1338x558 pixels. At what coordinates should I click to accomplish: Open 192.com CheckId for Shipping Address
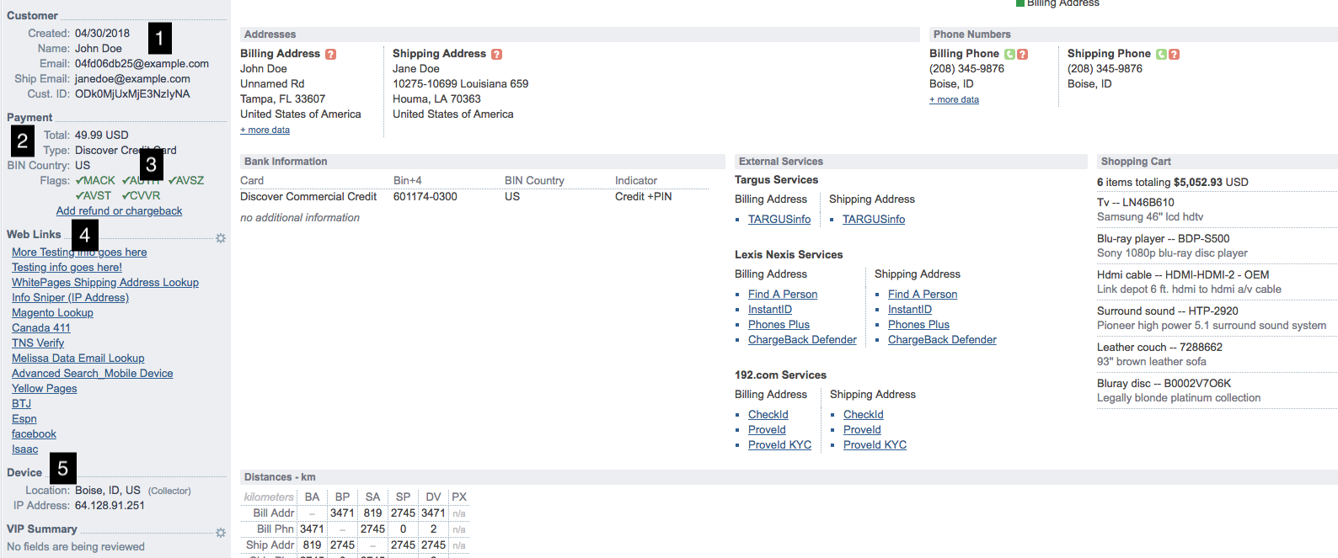tap(864, 415)
